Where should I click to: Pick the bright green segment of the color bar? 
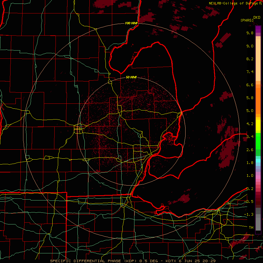point(258,141)
